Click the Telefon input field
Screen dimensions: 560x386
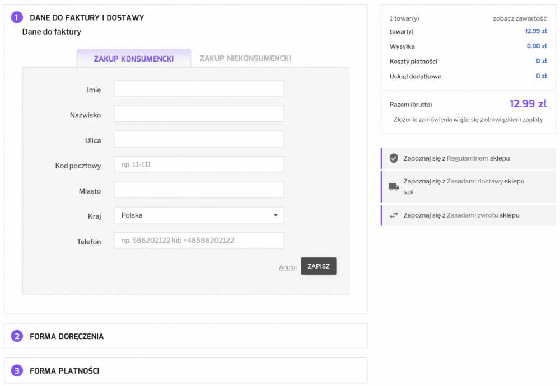[x=199, y=241]
